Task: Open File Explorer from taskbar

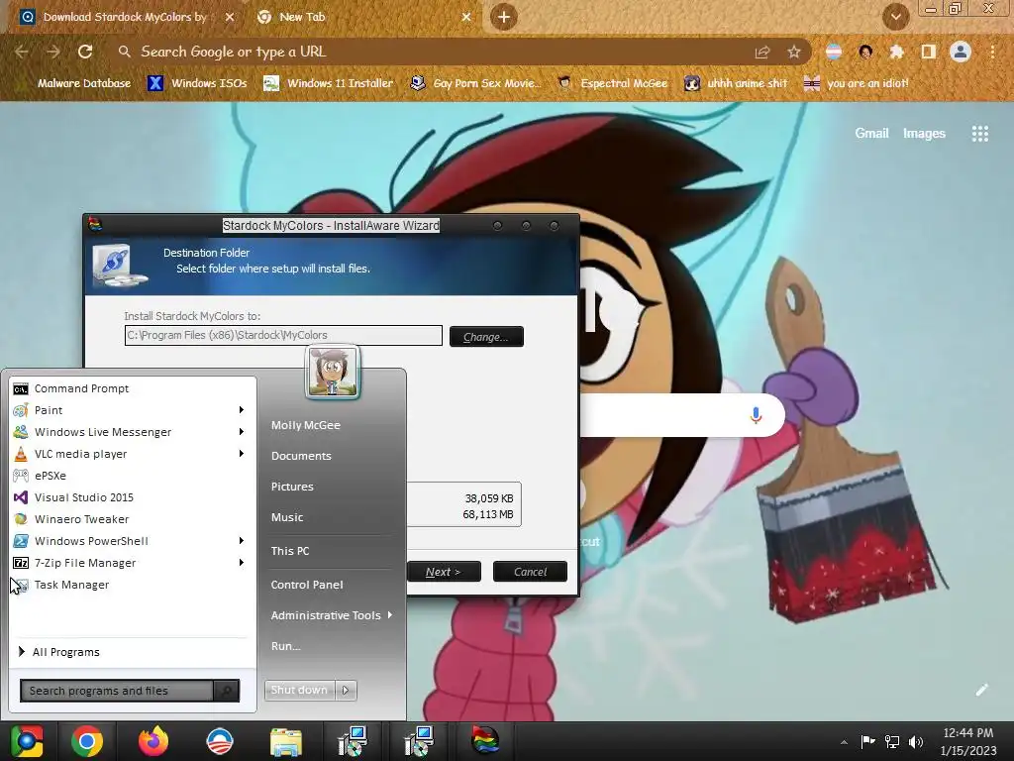Action: 286,741
